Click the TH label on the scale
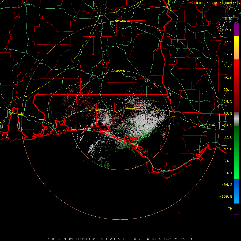241x241 pixels. pyautogui.click(x=230, y=209)
